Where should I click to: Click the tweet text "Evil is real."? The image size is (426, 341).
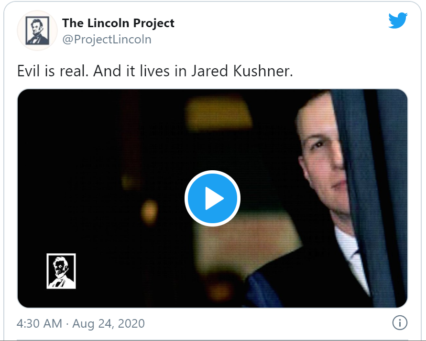[53, 71]
